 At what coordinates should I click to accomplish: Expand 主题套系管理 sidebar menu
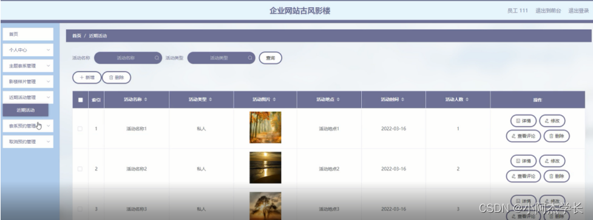click(28, 65)
